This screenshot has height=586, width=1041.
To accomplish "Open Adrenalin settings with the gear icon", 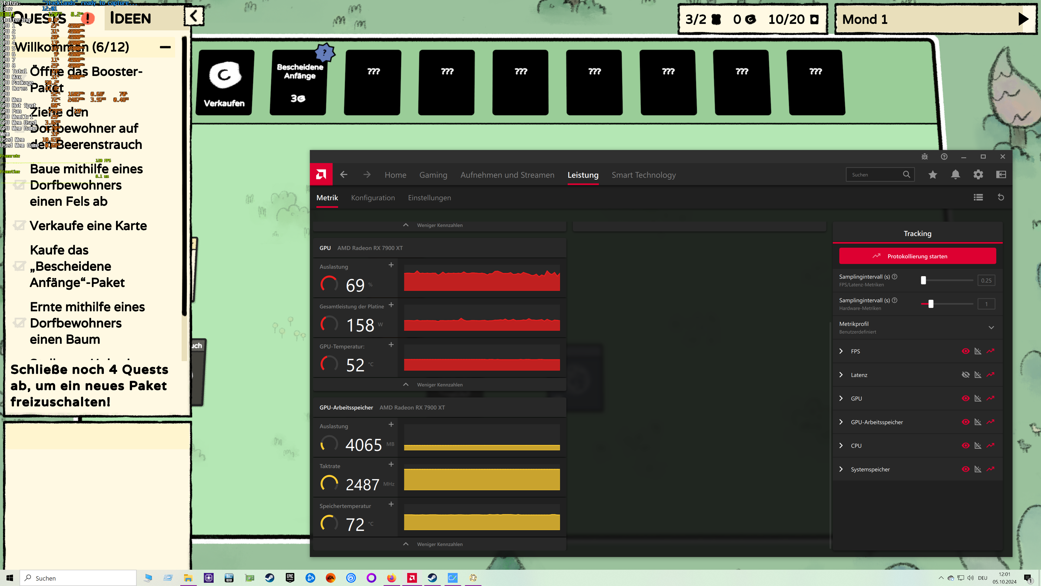I will point(978,174).
